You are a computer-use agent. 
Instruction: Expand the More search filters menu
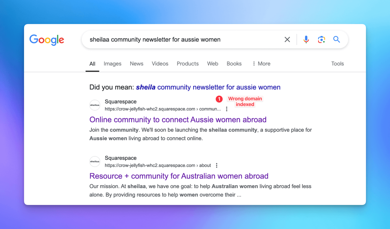pyautogui.click(x=261, y=64)
